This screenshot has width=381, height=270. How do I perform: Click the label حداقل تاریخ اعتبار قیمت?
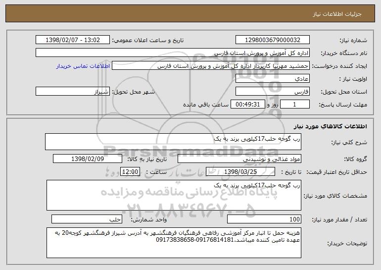(x=337, y=172)
